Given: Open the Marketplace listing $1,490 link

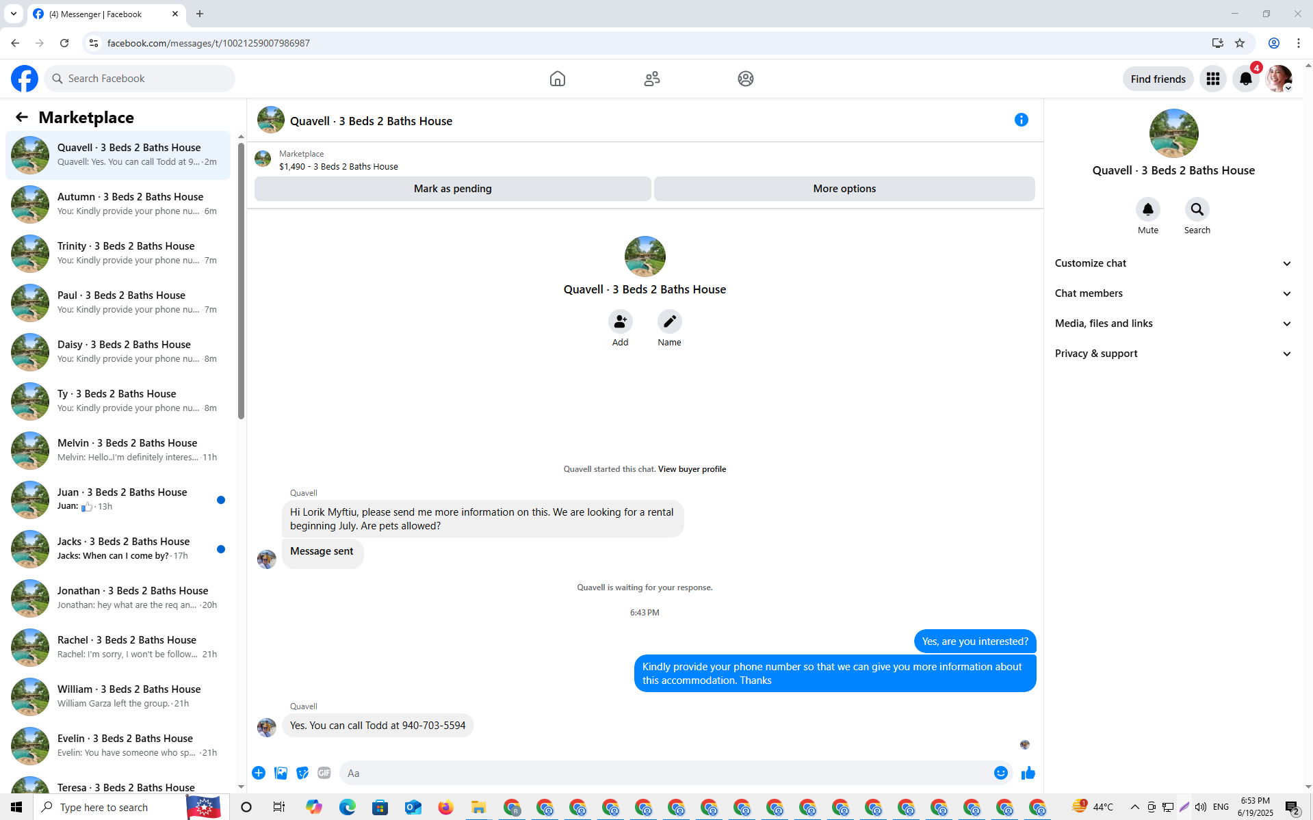Looking at the screenshot, I should point(339,166).
